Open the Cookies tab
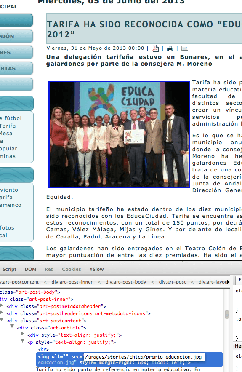 click(x=72, y=269)
